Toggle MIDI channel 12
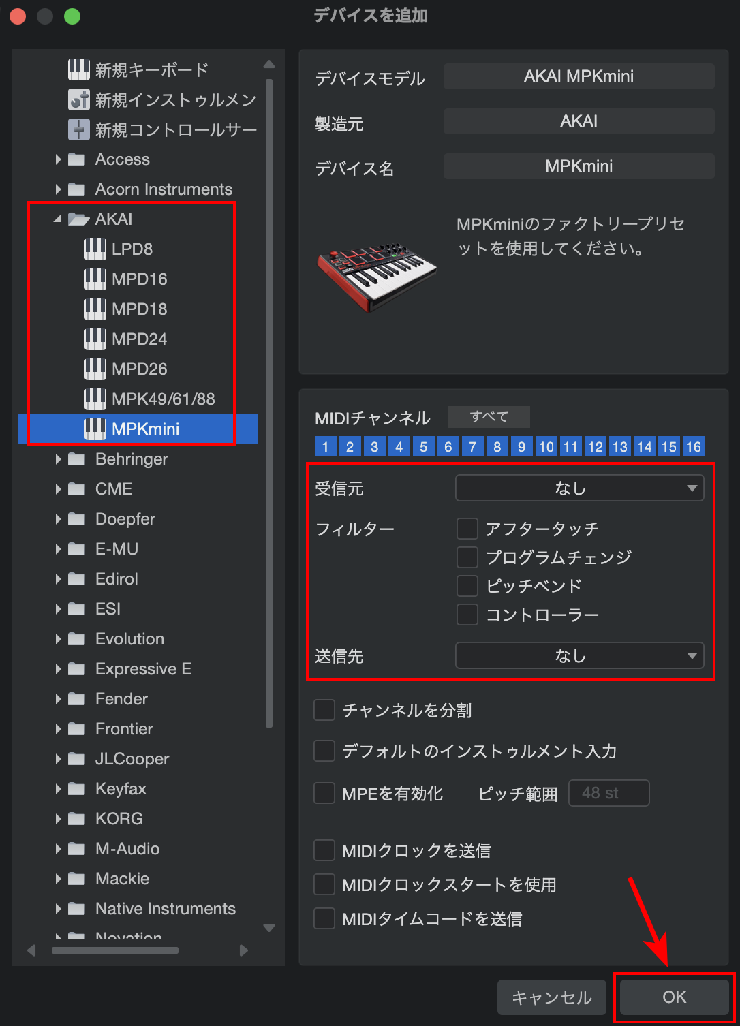This screenshot has width=740, height=1026. [x=595, y=446]
